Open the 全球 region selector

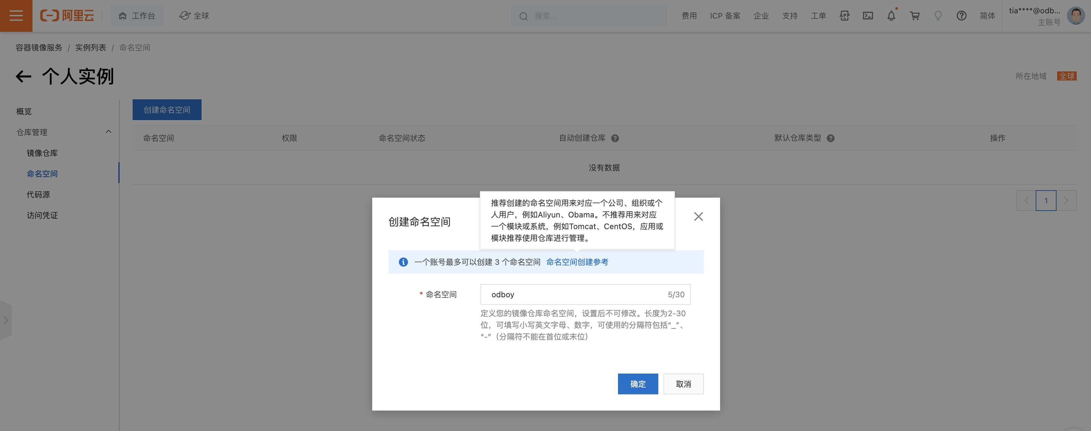tap(194, 16)
